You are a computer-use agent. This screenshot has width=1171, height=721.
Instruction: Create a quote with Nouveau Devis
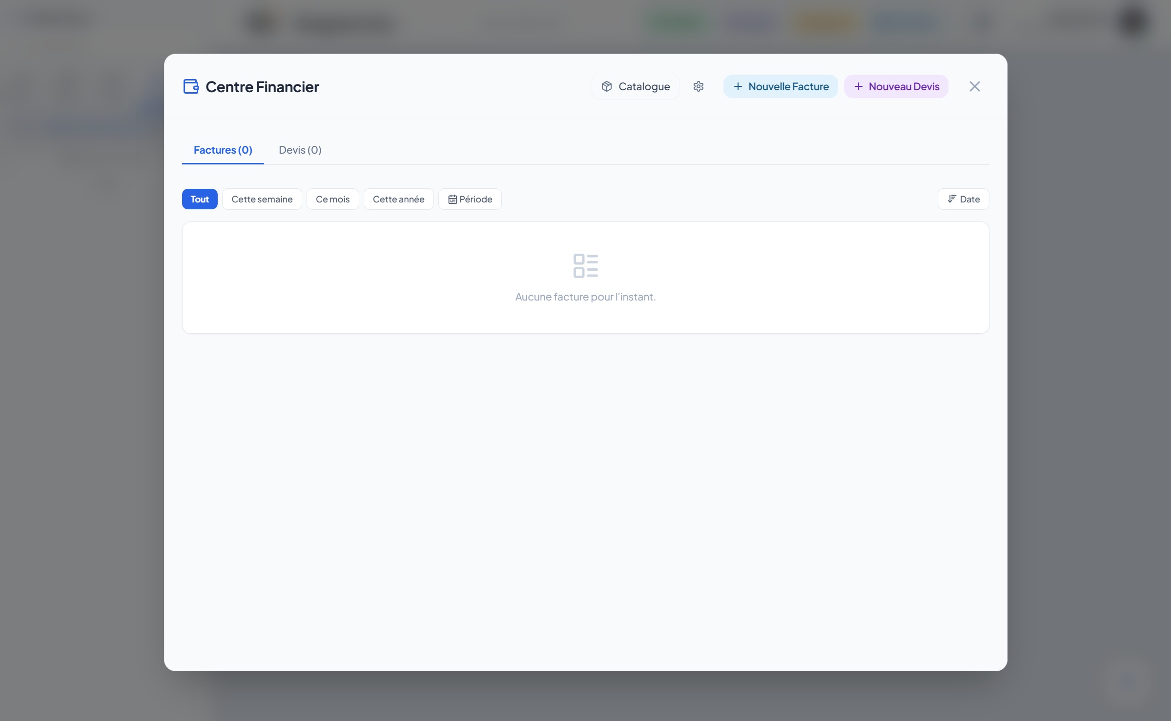(896, 86)
